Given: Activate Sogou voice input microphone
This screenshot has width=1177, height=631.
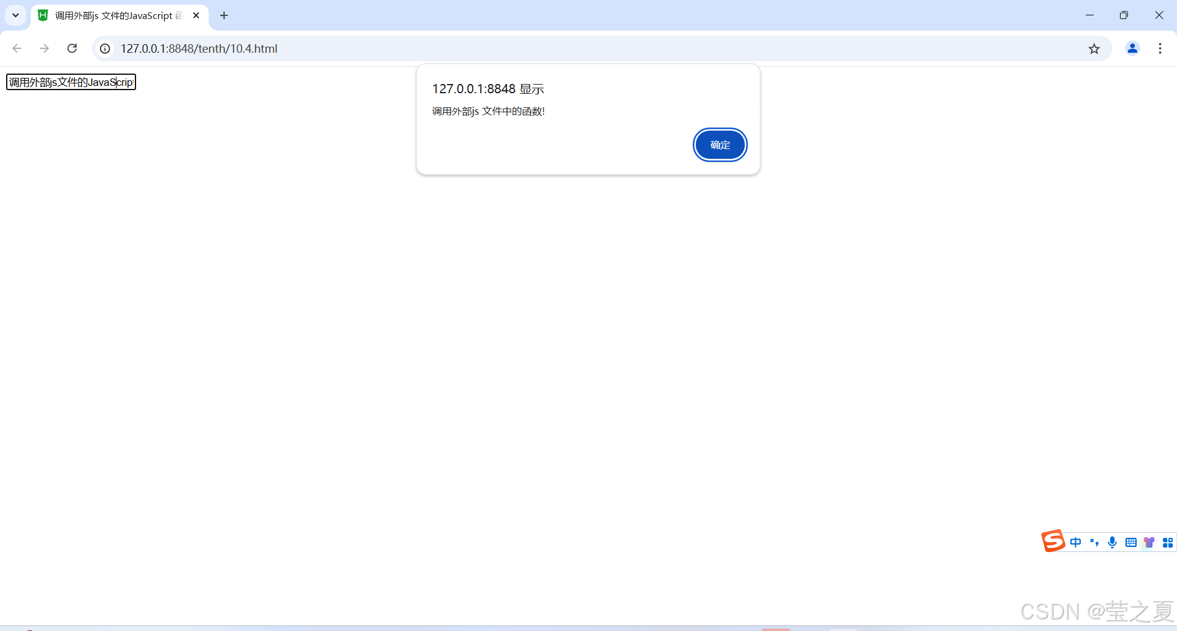Looking at the screenshot, I should pos(1113,542).
